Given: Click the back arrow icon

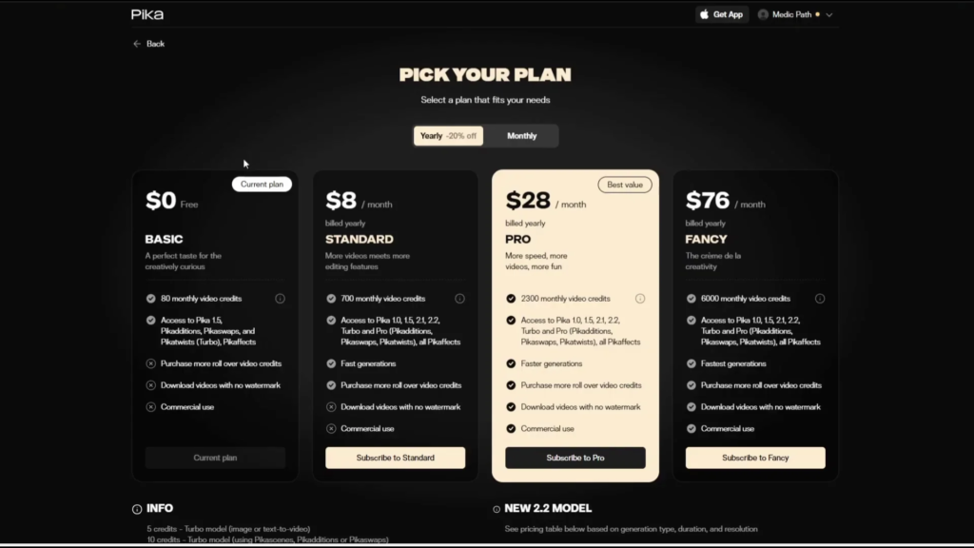Looking at the screenshot, I should pos(137,44).
